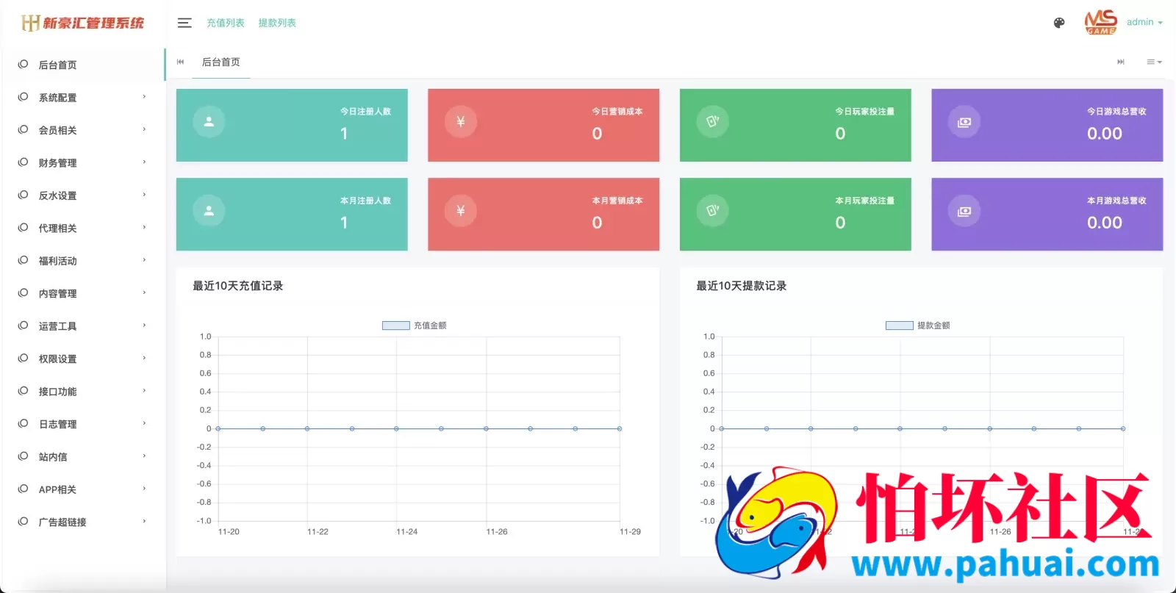This screenshot has height=593, width=1176.
Task: Select the 后台首页 tab
Action: [220, 62]
